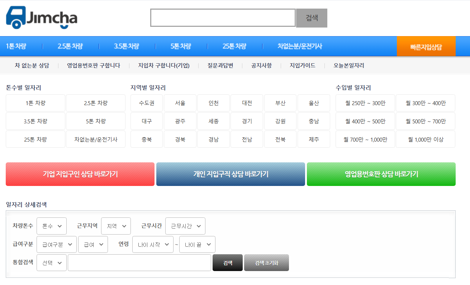Viewport: 470px width, 285px height.
Task: Open 차없는분/운전기사 in the blue menu
Action: [x=300, y=46]
